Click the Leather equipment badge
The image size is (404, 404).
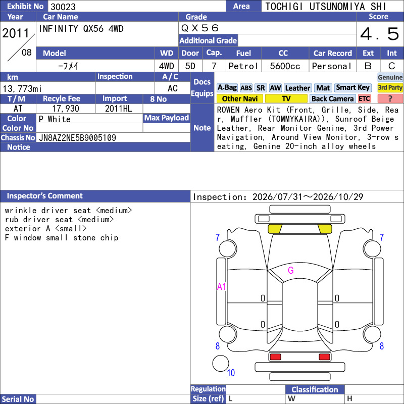click(x=297, y=88)
